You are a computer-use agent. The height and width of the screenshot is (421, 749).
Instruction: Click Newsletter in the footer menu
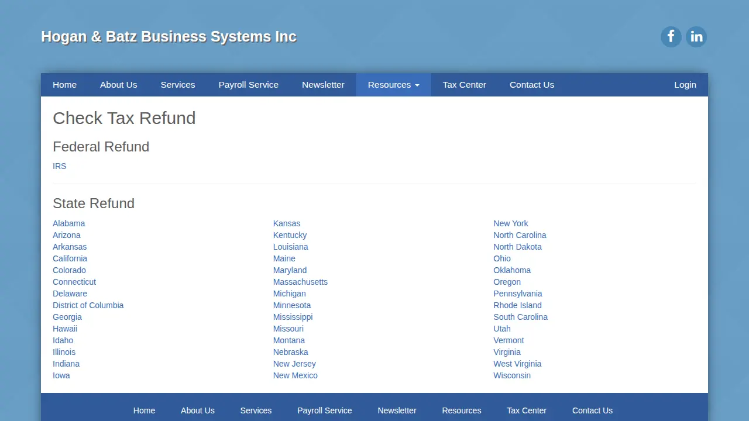397,410
